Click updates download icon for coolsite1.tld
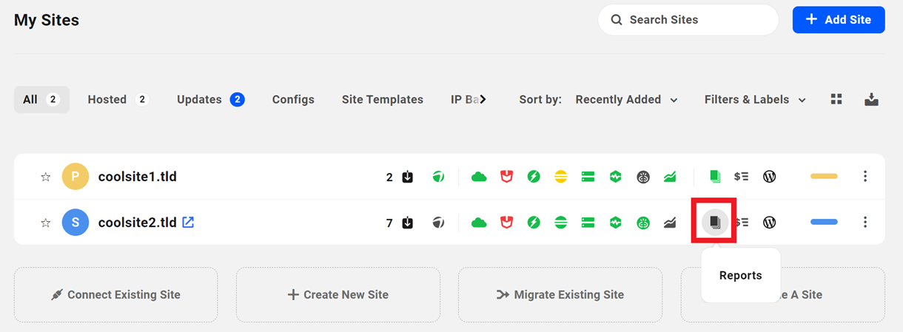Viewport: 903px width, 332px height. click(408, 177)
